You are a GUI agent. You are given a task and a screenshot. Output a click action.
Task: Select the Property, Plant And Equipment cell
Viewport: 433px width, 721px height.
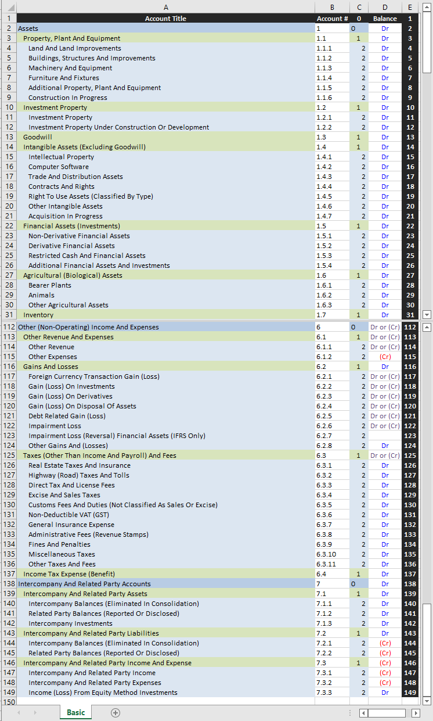click(166, 38)
